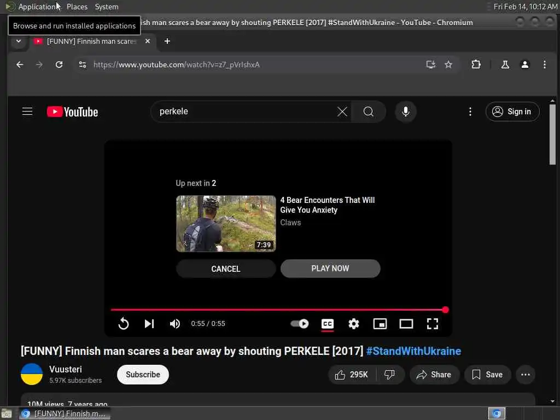This screenshot has height=420, width=560.
Task: Open a new tab with the plus
Action: pyautogui.click(x=167, y=42)
